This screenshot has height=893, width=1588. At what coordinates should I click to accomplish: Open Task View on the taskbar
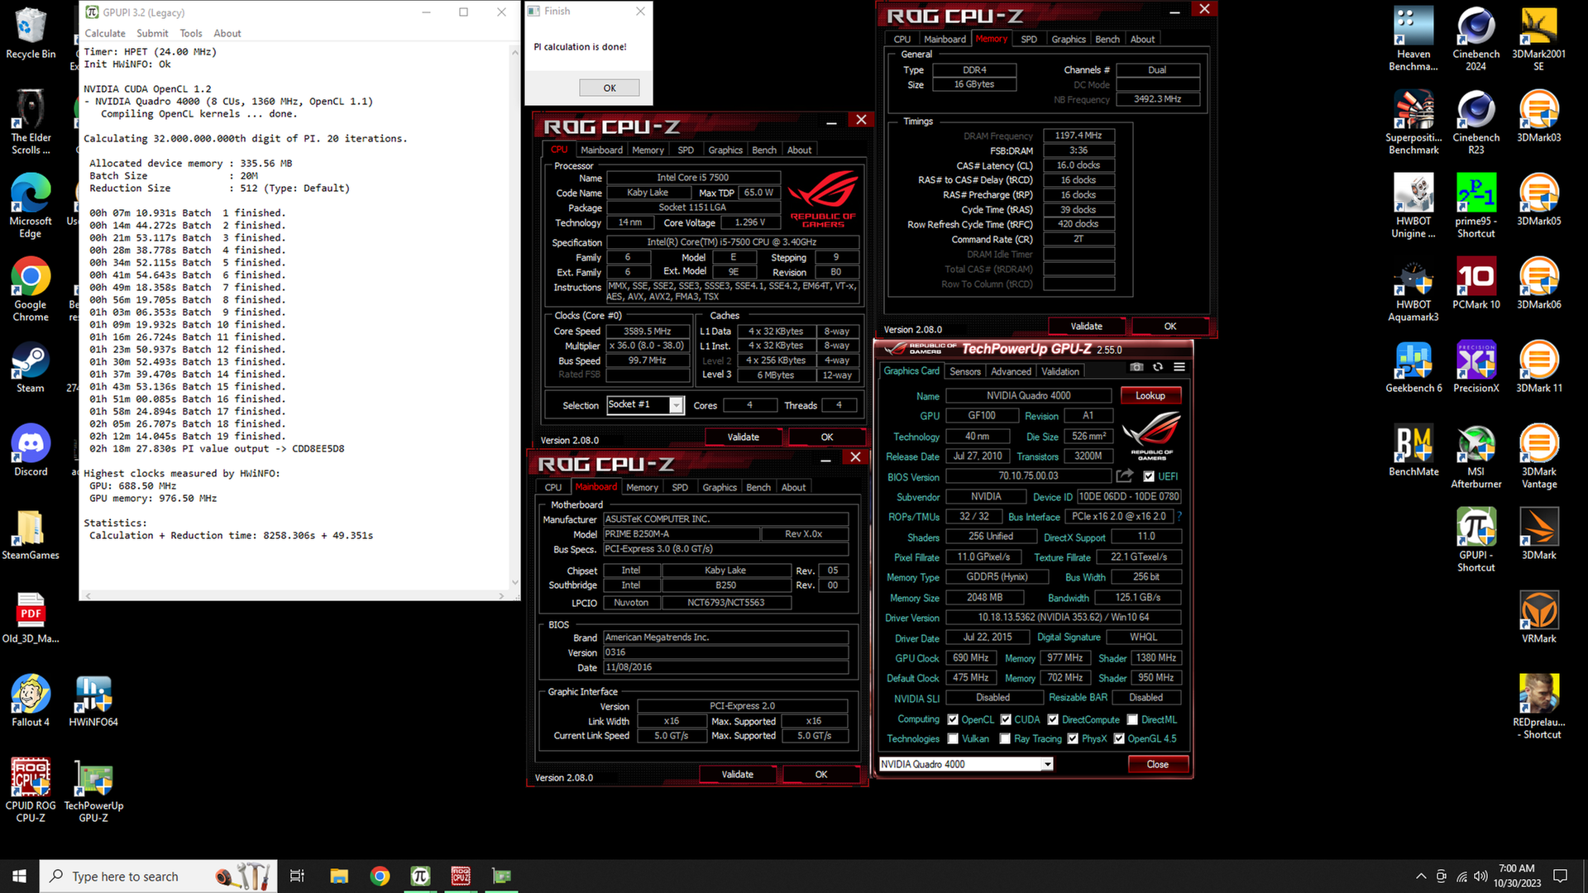(x=298, y=876)
